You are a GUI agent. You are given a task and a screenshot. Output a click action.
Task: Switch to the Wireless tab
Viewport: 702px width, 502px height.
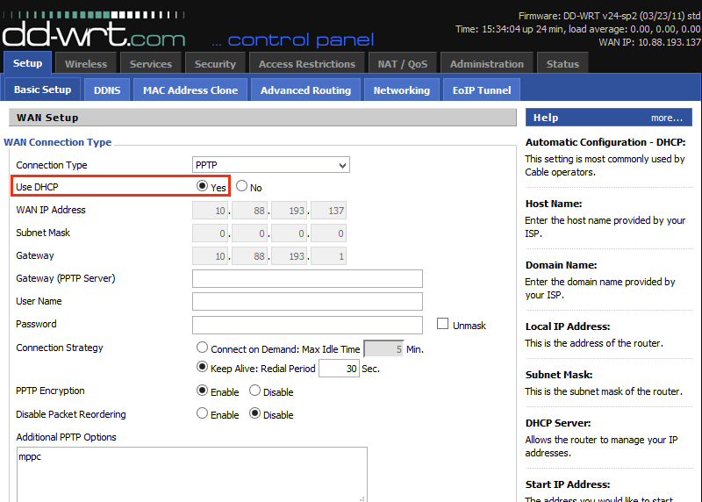(86, 63)
